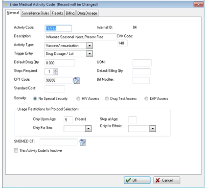206x189 pixels.
Task: Confirm with the OK button
Action: [137, 180]
